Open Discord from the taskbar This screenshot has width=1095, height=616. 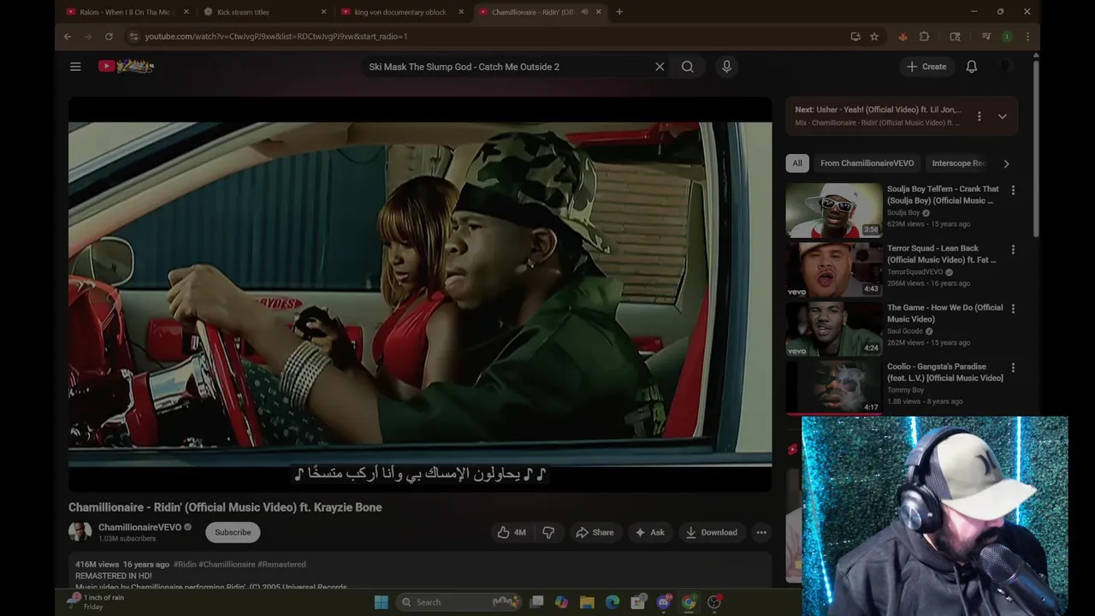tap(663, 602)
